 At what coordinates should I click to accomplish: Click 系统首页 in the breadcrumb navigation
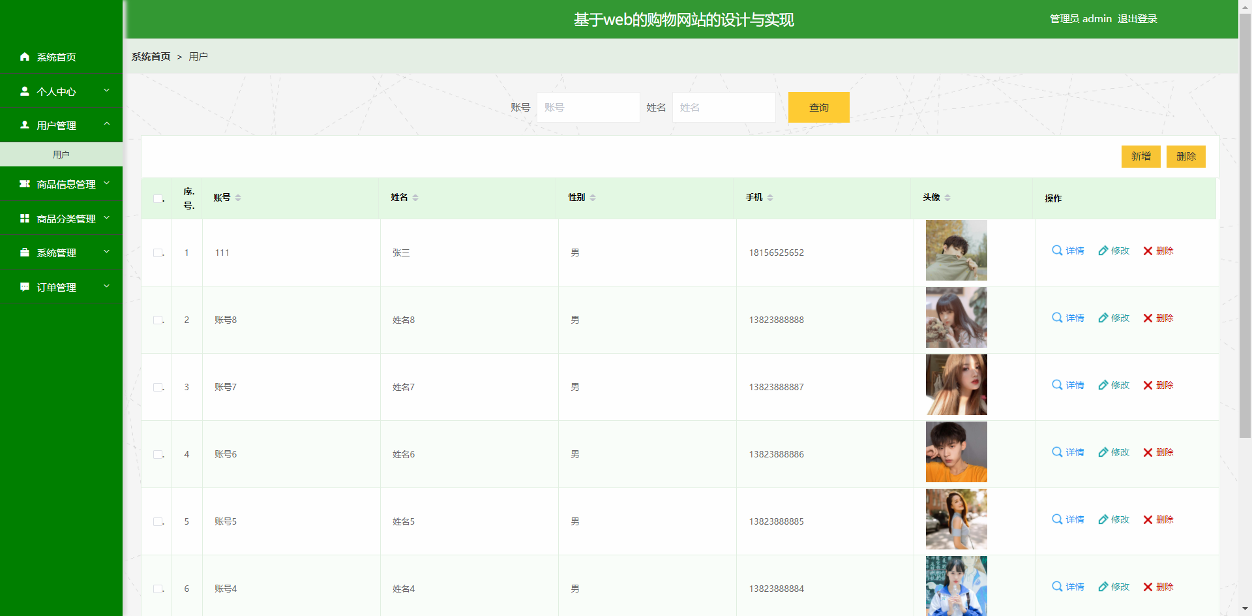click(150, 57)
